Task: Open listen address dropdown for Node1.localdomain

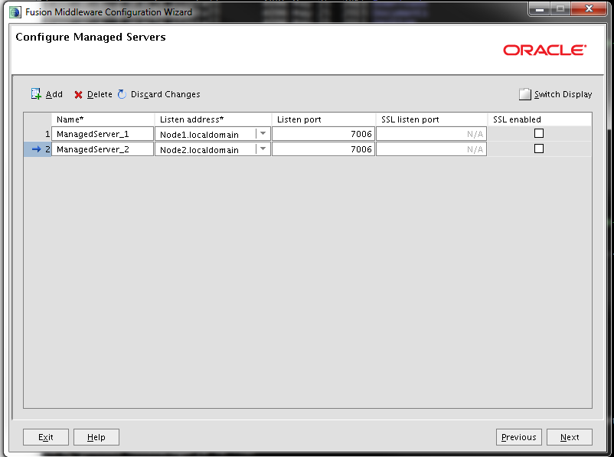Action: 263,134
